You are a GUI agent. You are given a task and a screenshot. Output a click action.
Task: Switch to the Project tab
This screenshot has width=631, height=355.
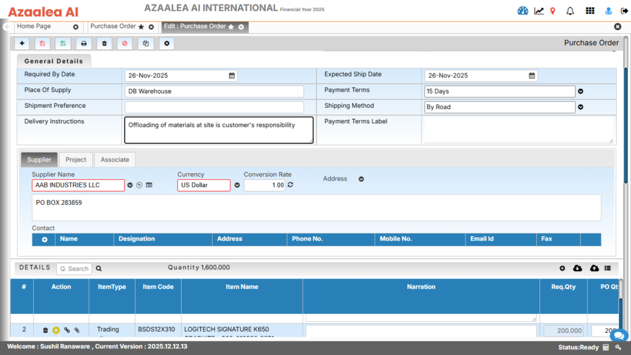[76, 159]
